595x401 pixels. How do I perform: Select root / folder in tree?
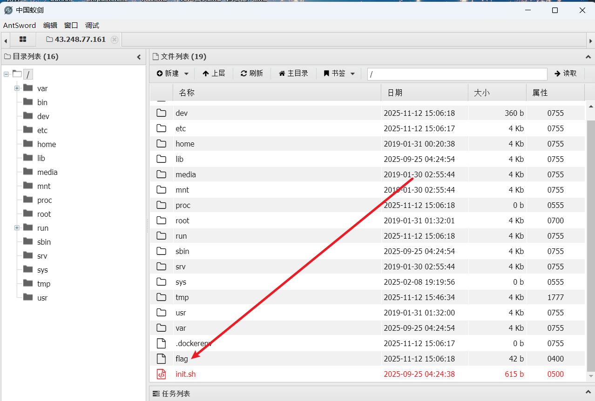pyautogui.click(x=28, y=74)
